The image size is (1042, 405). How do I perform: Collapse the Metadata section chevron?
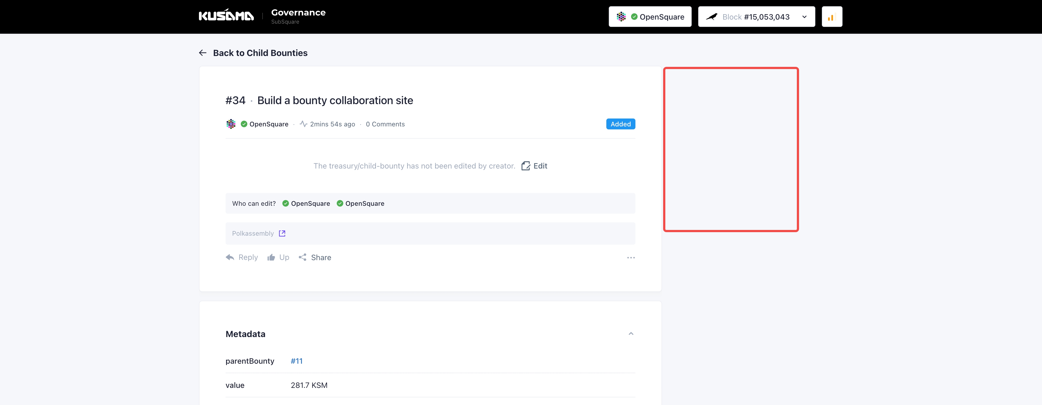[631, 334]
